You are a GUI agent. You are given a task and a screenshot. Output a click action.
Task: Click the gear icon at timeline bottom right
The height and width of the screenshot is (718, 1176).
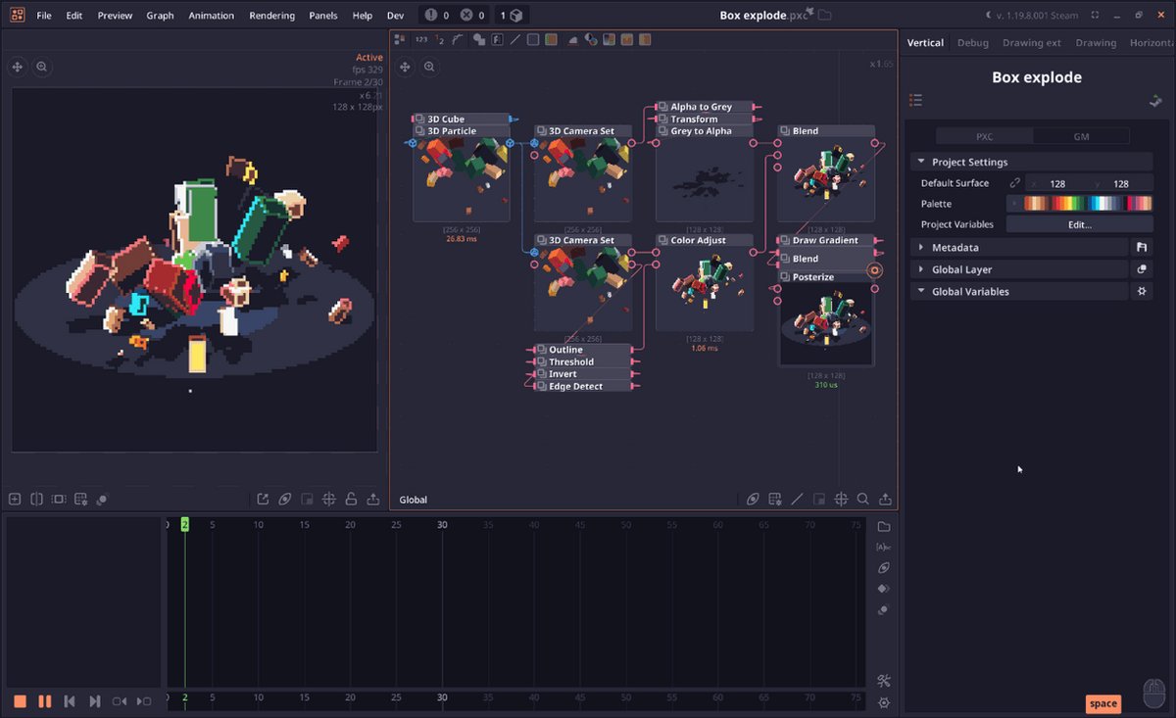(884, 702)
